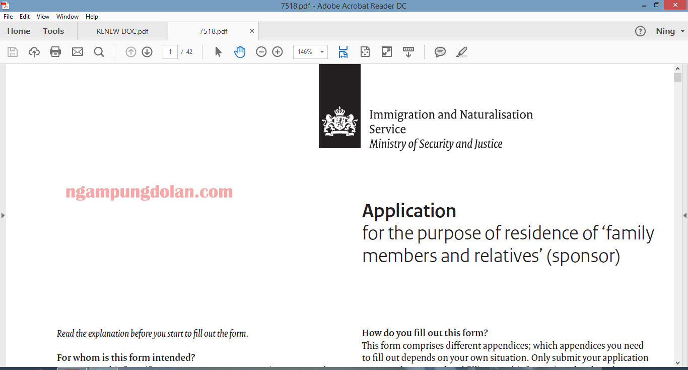Click 'Immigration and Naturalisation' text
The width and height of the screenshot is (688, 370).
point(451,115)
